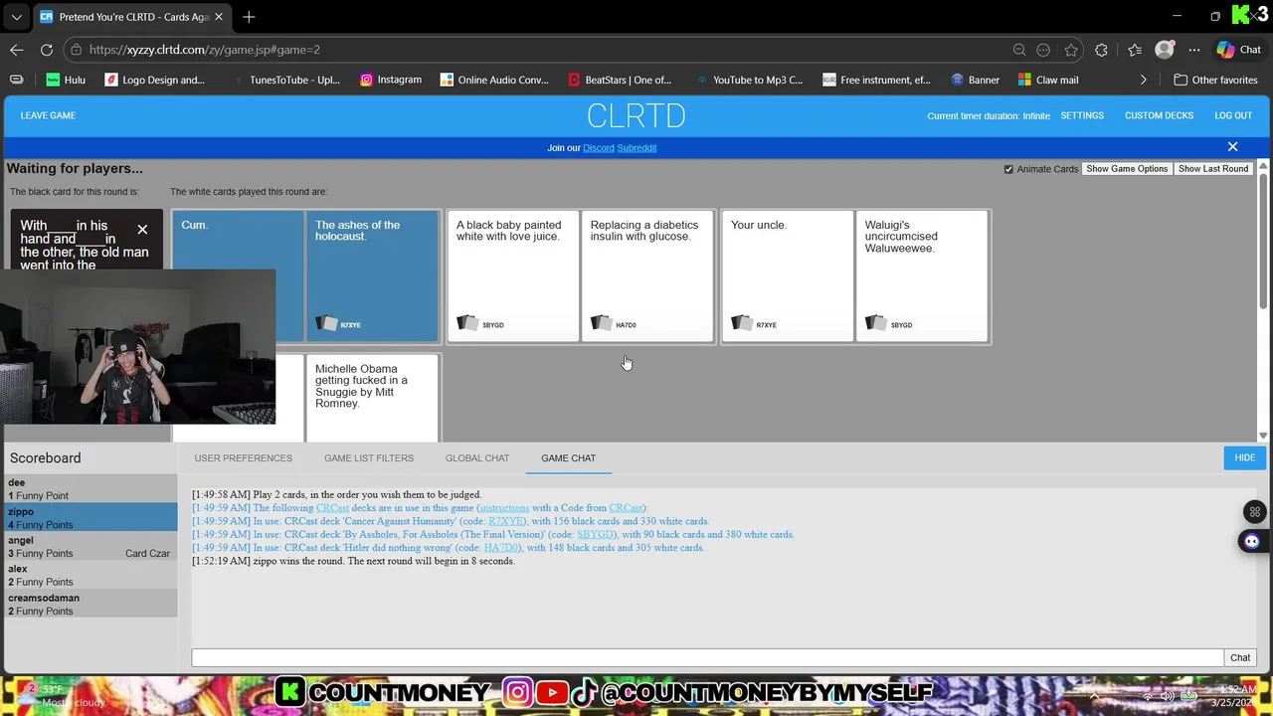Follow the Discord link in banner
The height and width of the screenshot is (716, 1273).
(x=598, y=148)
